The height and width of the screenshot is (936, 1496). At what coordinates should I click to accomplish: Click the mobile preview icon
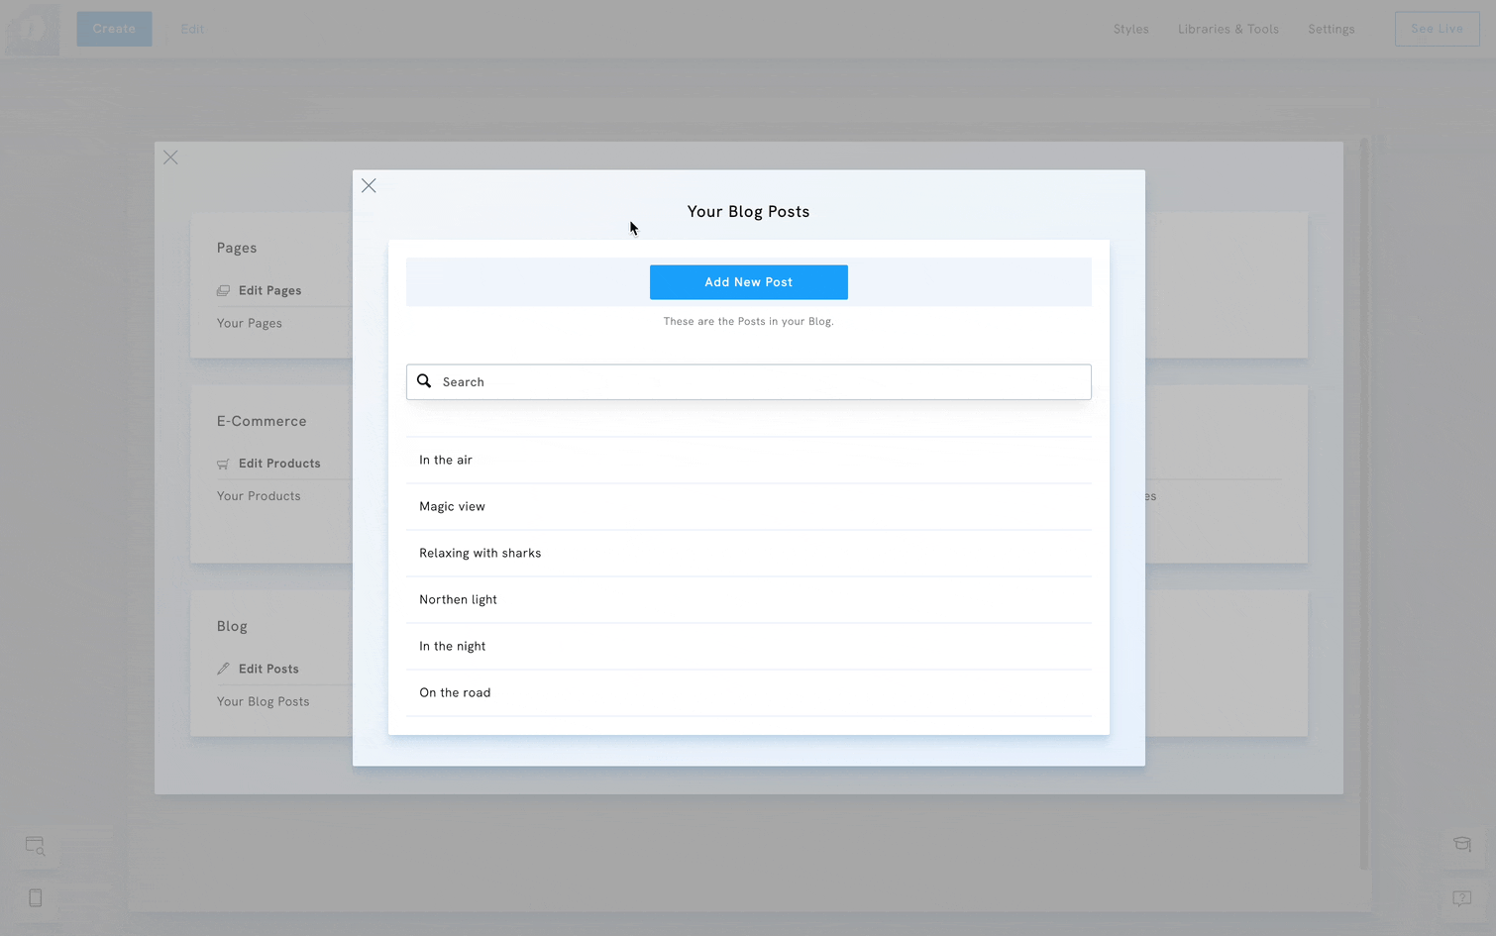(x=36, y=898)
